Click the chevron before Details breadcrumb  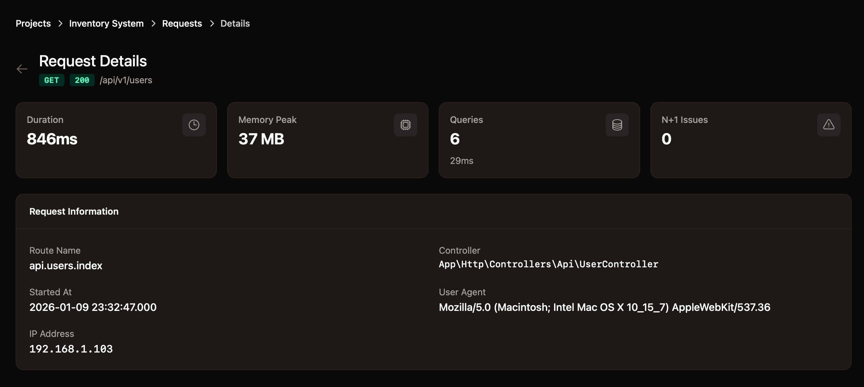coord(212,23)
